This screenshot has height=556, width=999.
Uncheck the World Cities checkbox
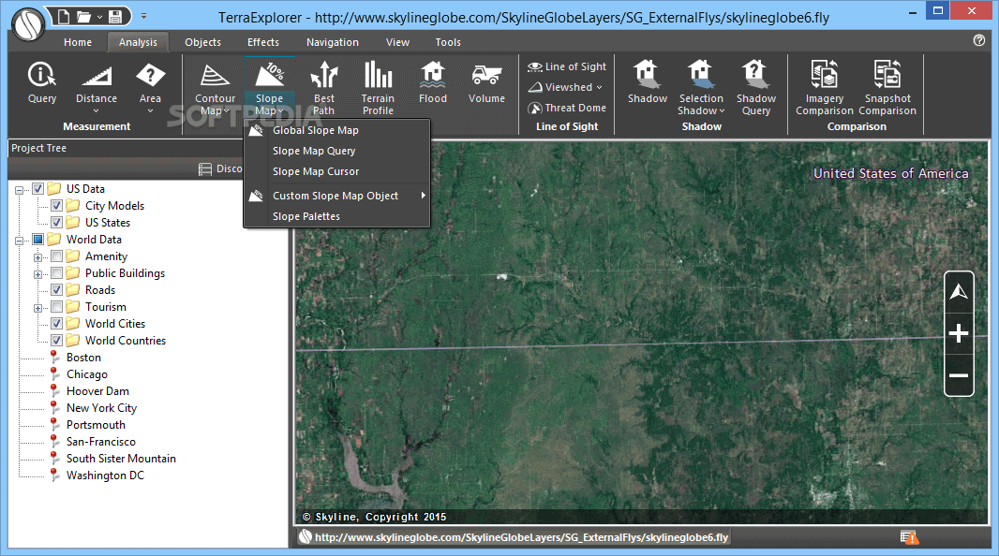[57, 324]
